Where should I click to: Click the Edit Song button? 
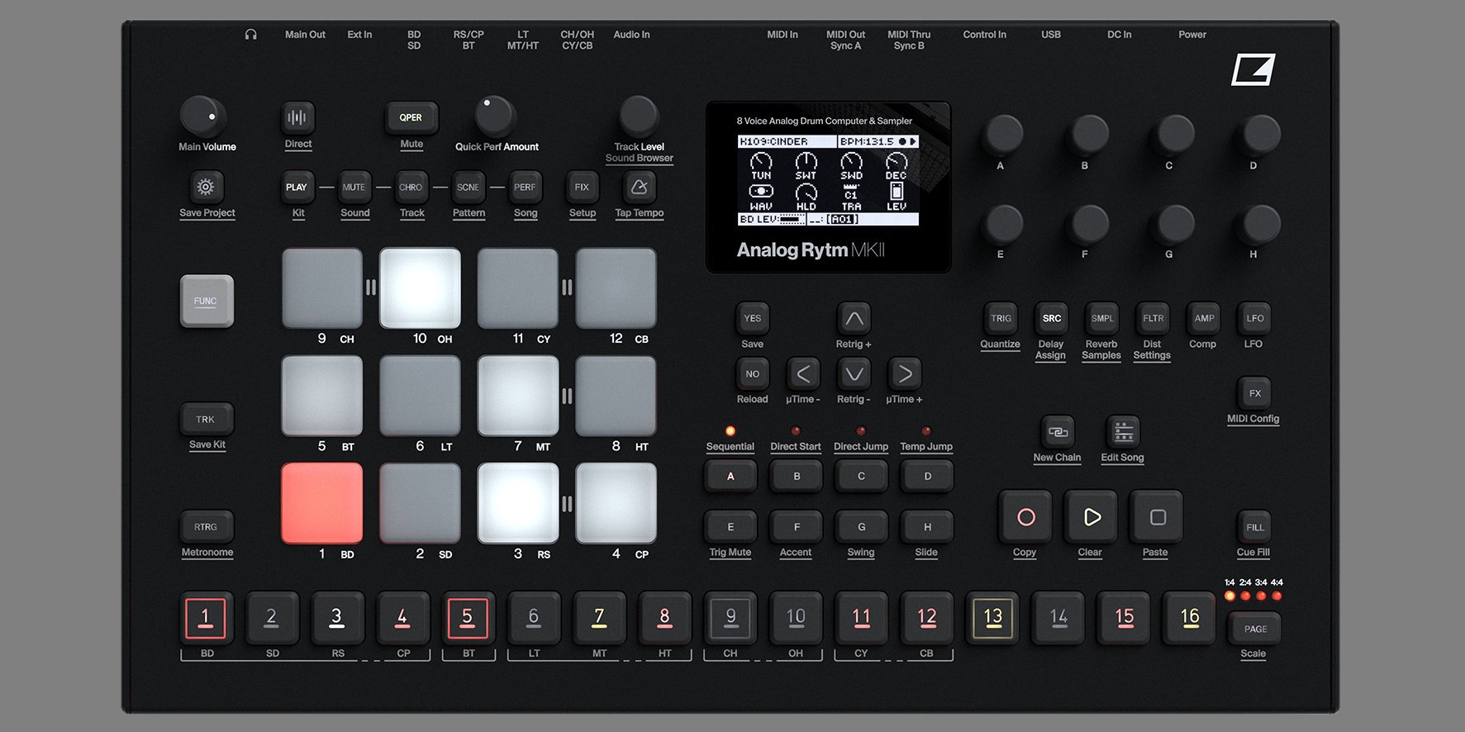1123,432
